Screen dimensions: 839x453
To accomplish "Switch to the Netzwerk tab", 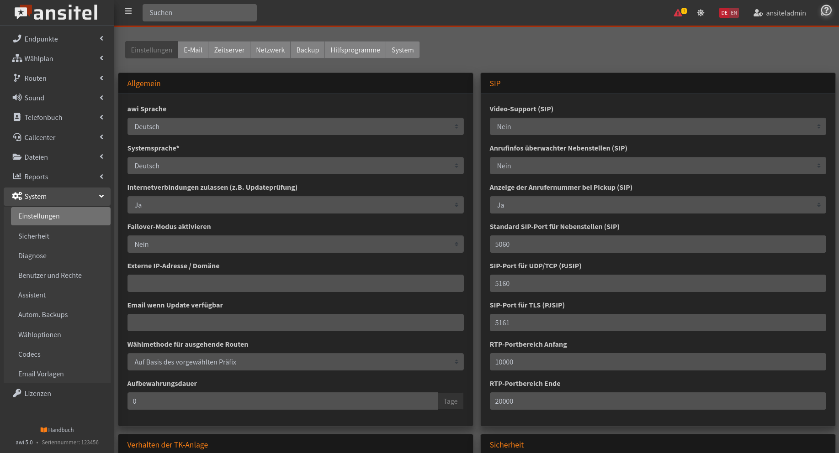I will click(270, 50).
